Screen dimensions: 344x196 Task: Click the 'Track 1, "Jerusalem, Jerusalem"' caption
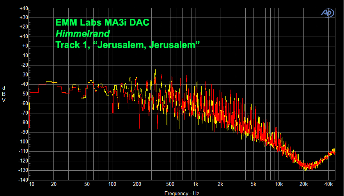tap(128, 45)
